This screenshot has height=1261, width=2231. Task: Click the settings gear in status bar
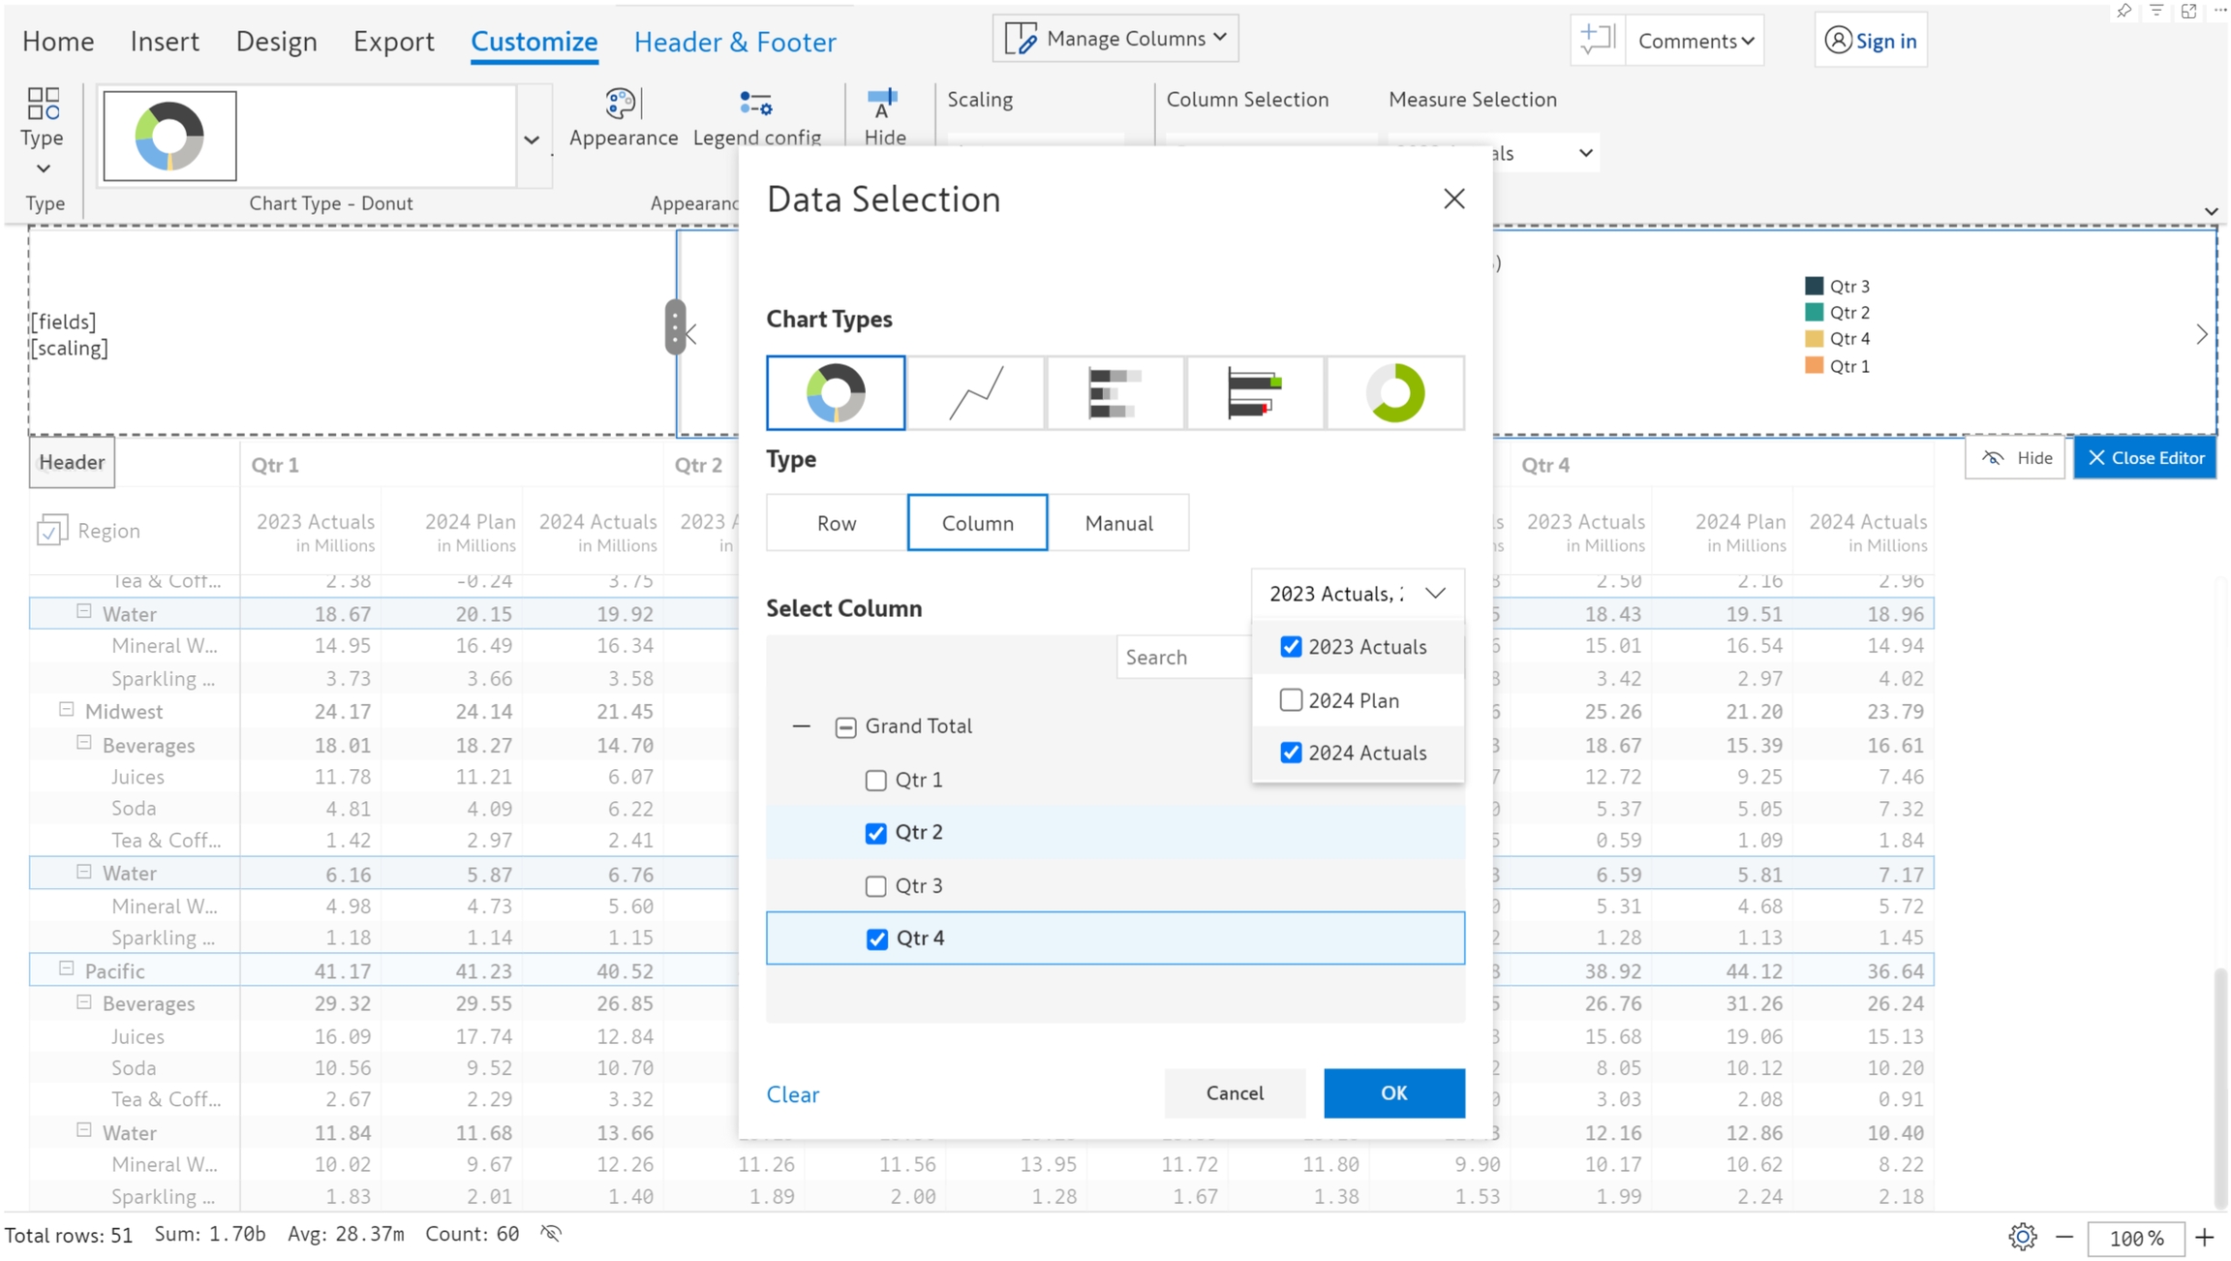coord(2022,1237)
